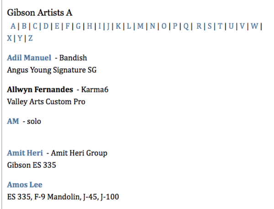Go to letter Z artists
The height and width of the screenshot is (209, 274).
tap(31, 38)
